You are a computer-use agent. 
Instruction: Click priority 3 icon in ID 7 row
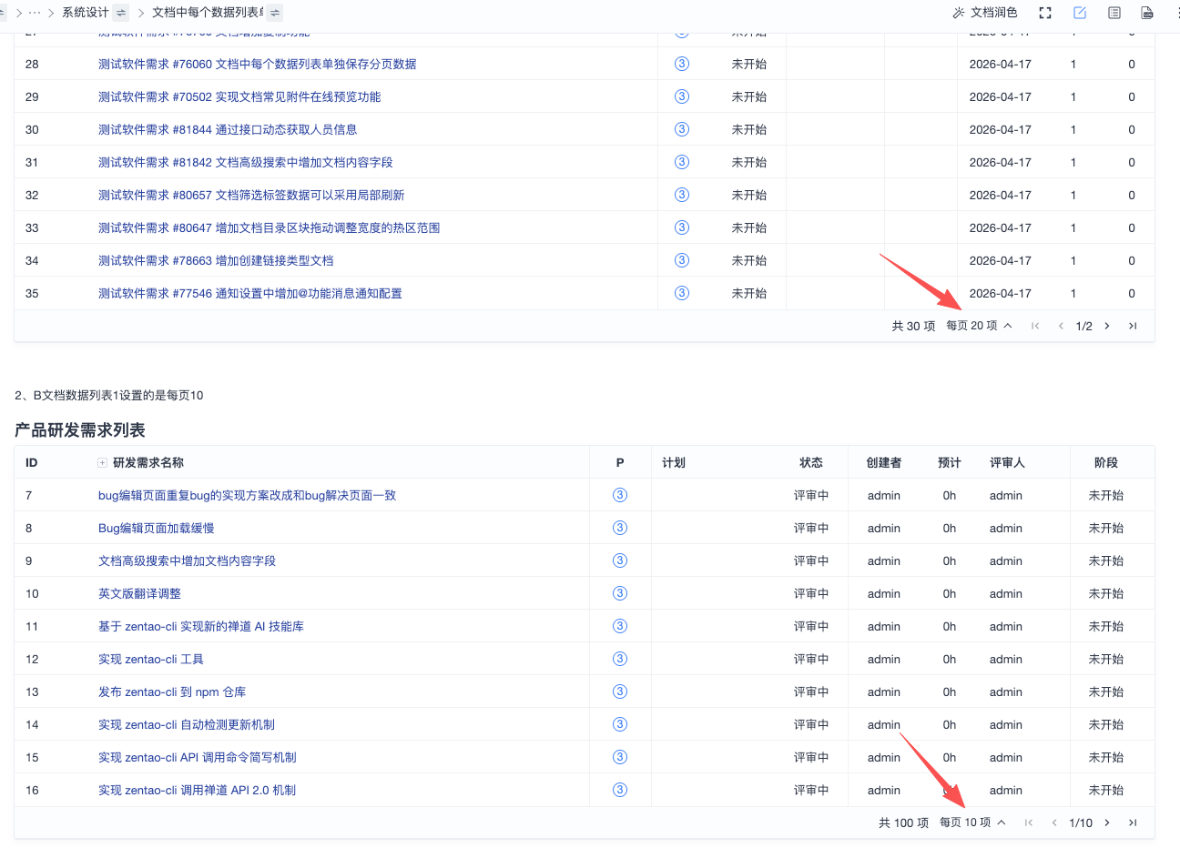[x=620, y=495]
